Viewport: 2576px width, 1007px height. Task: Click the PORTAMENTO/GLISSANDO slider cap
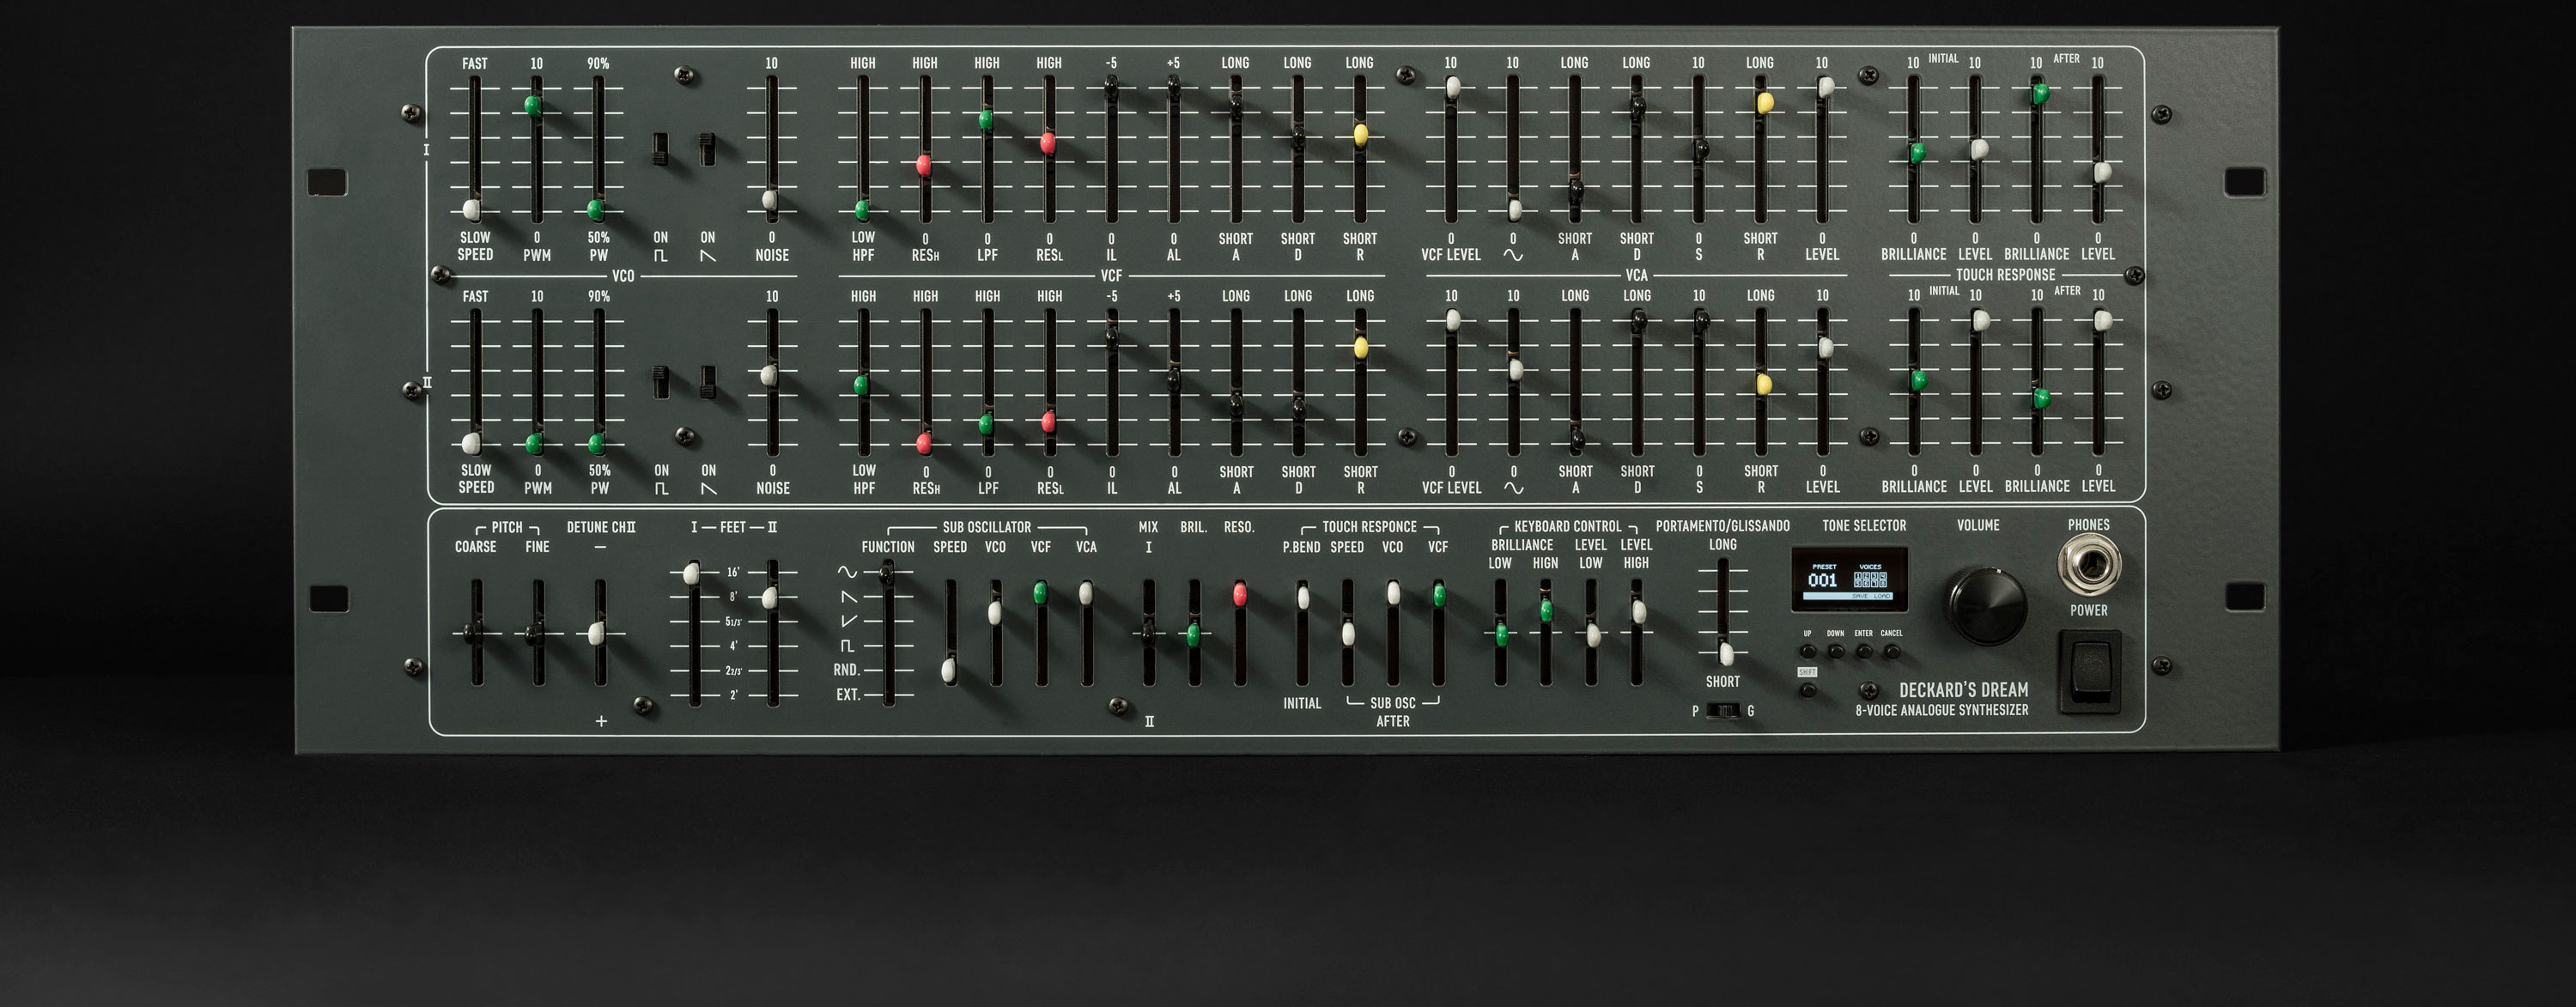tap(1725, 654)
